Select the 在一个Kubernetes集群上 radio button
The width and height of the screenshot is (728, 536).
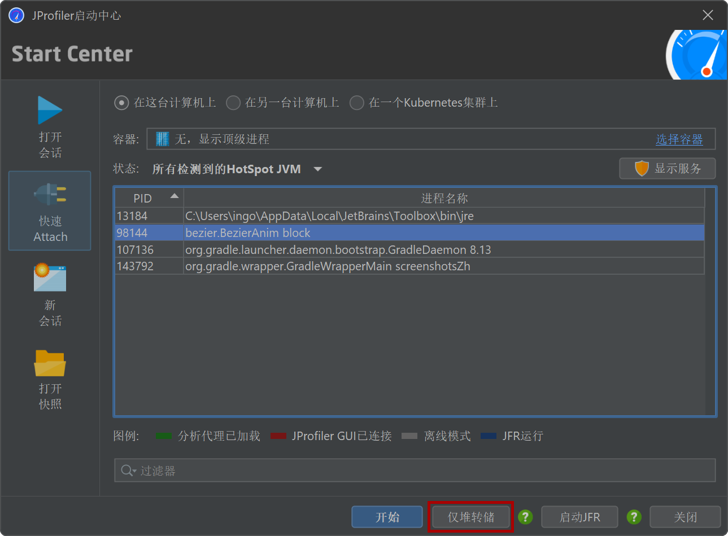pyautogui.click(x=356, y=103)
